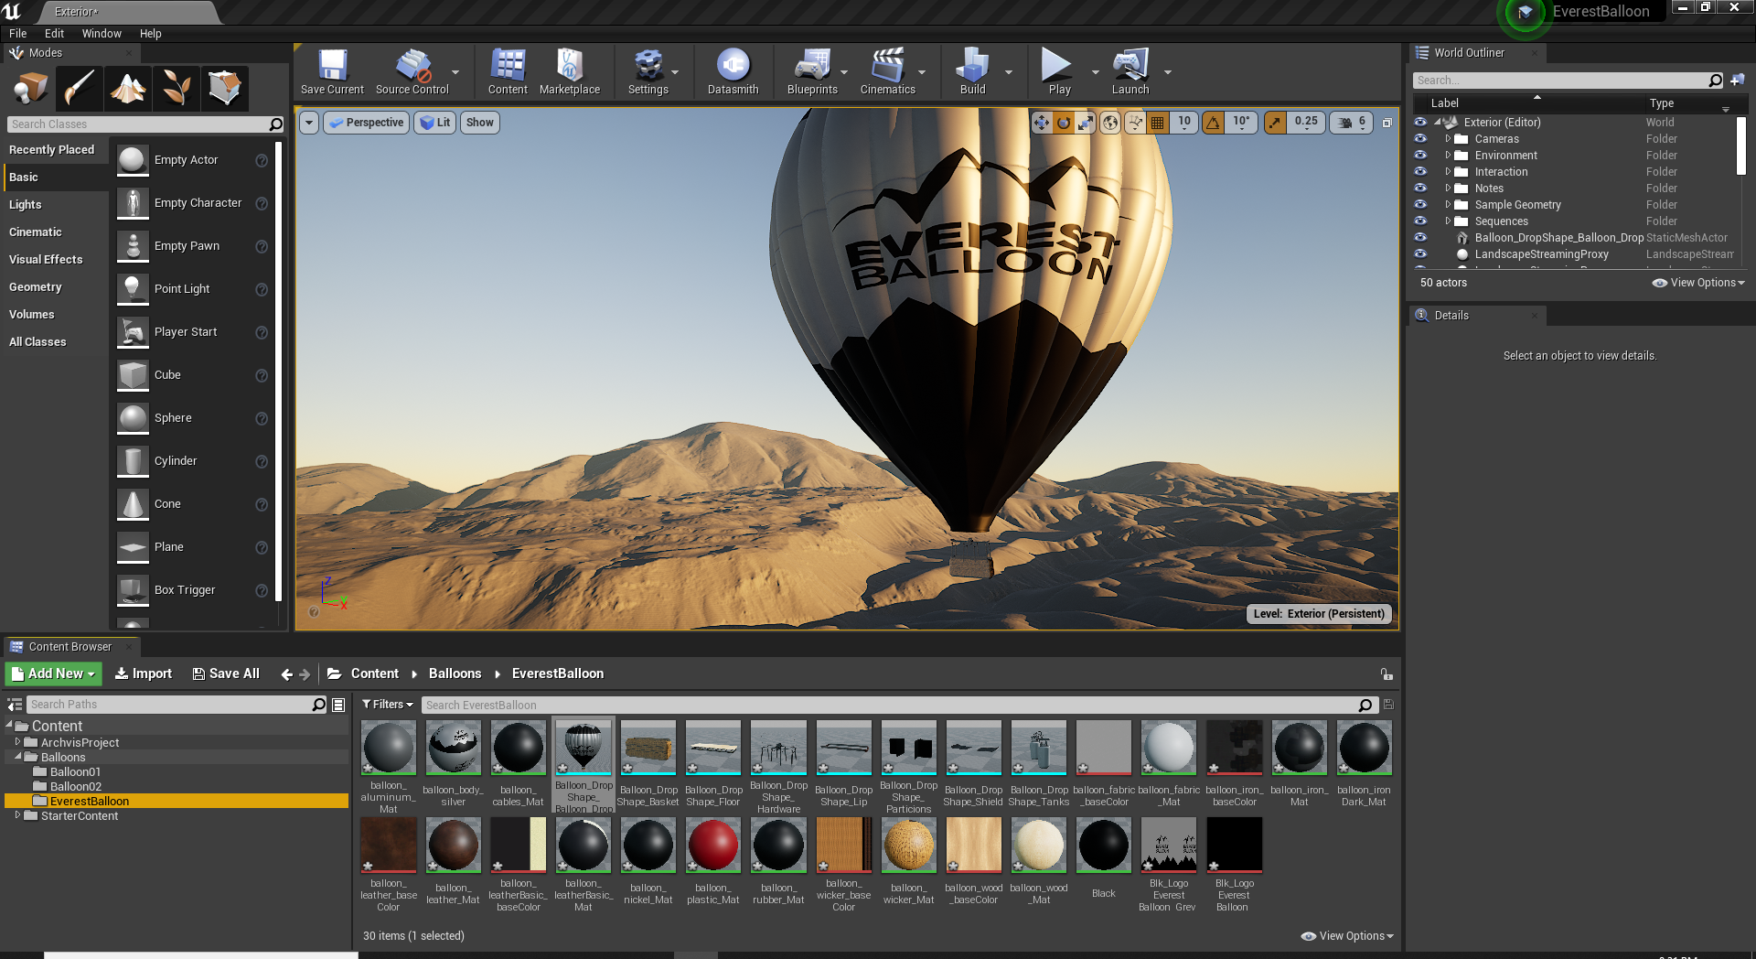Image resolution: width=1756 pixels, height=959 pixels.
Task: Click Balloons in the breadcrumb path
Action: coord(455,673)
